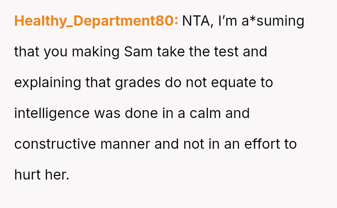
Task: Click the final word "her." of the comment
Action: (x=57, y=175)
